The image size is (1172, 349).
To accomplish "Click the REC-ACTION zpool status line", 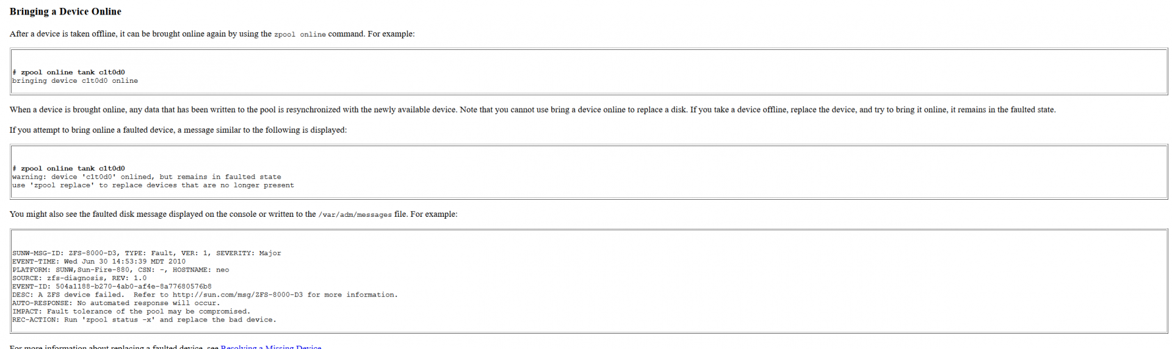I will coord(144,320).
